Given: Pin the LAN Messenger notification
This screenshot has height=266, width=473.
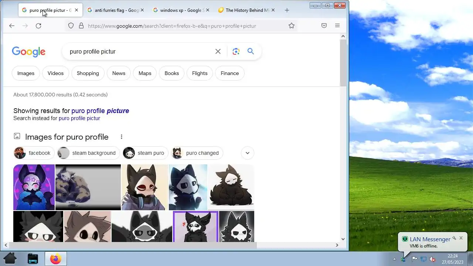Looking at the screenshot, I should [x=454, y=238].
